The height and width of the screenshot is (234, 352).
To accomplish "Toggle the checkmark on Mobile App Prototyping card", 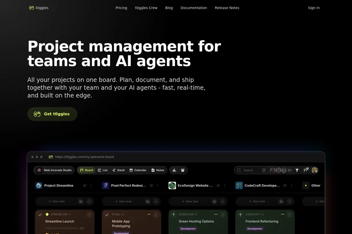I will point(107,215).
